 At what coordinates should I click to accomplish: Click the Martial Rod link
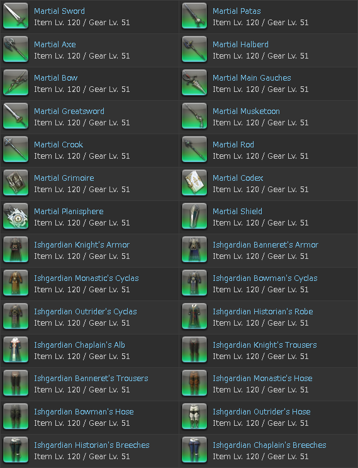pyautogui.click(x=233, y=145)
